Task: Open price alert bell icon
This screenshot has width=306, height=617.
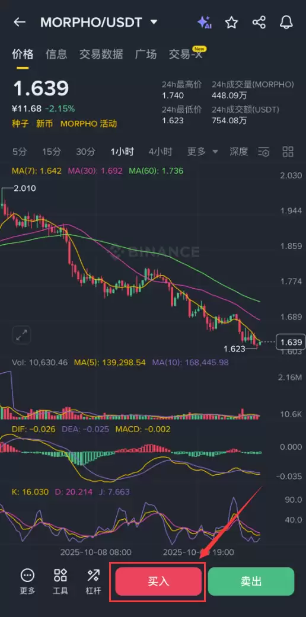Action: click(x=286, y=23)
